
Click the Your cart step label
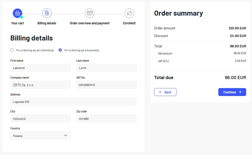click(18, 23)
